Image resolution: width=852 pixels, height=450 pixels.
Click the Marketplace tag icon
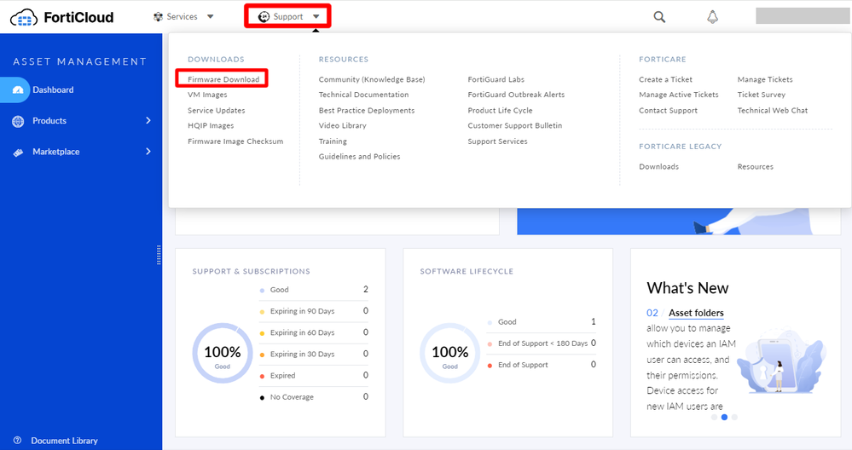pos(19,152)
